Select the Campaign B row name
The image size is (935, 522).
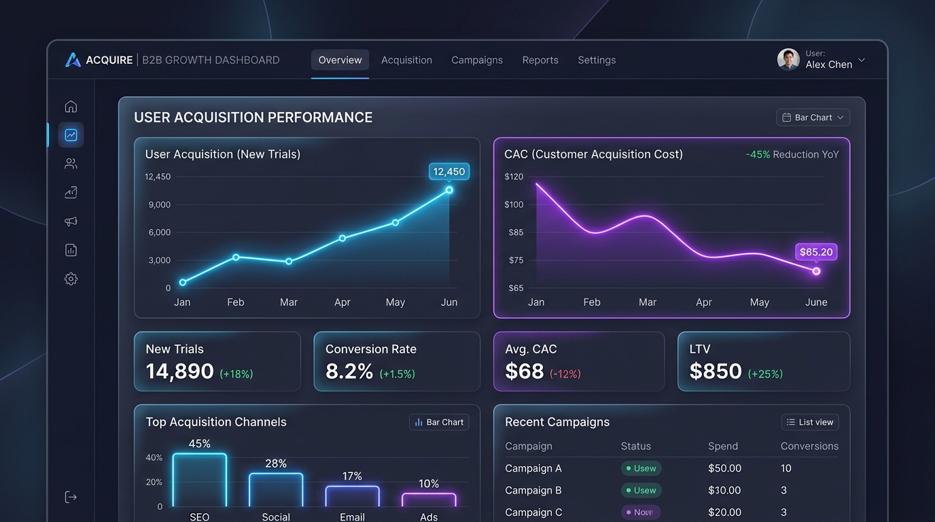[x=533, y=490]
